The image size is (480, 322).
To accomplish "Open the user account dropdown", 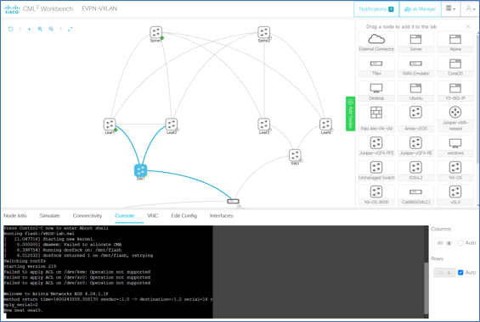I will 470,8.
